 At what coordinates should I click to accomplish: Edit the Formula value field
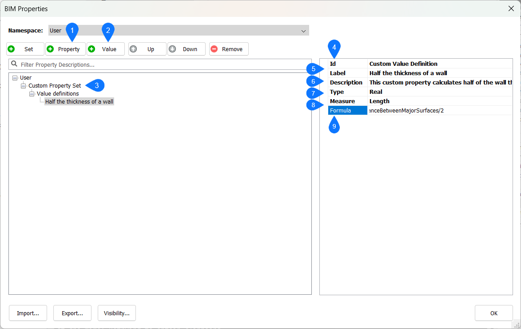[x=439, y=110]
